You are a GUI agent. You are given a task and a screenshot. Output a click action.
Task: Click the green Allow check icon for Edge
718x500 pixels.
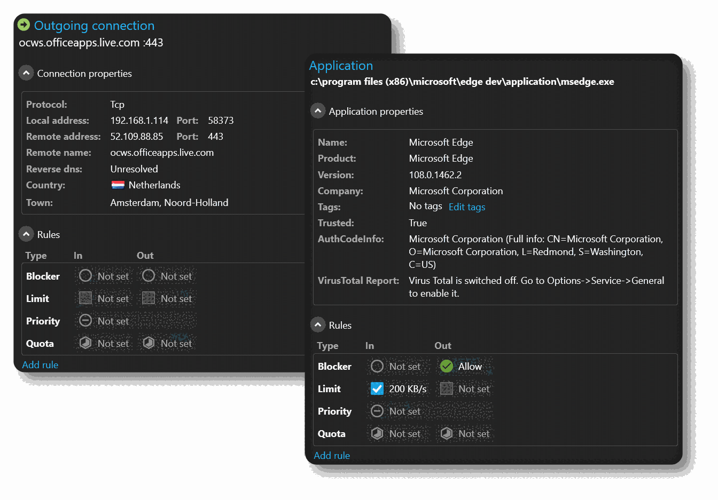coord(447,366)
